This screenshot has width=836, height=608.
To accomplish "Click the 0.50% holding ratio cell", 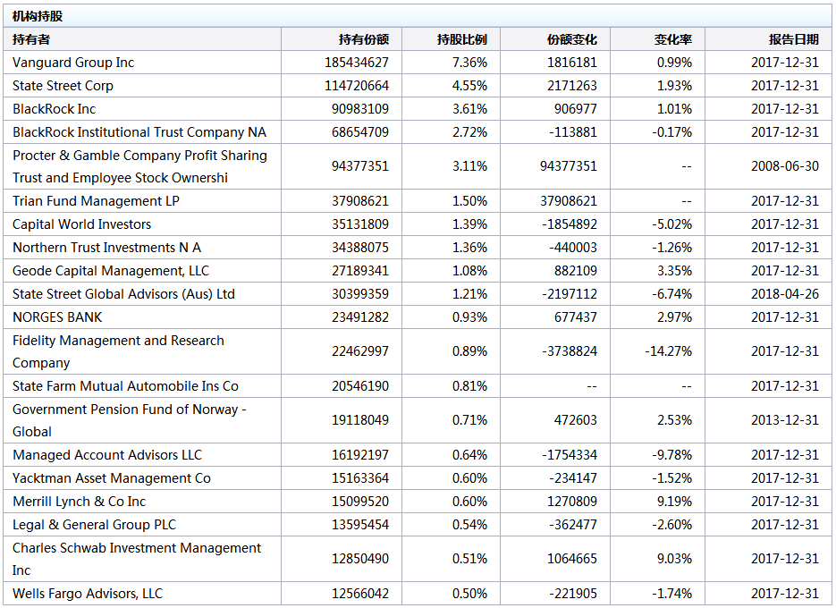I will [469, 594].
